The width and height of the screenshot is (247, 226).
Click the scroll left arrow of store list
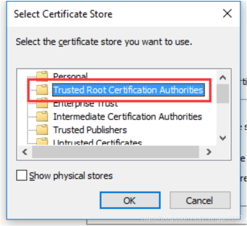(x=25, y=152)
